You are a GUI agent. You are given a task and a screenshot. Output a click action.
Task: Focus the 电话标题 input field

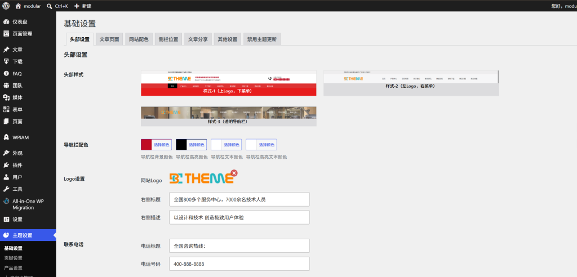pos(239,245)
